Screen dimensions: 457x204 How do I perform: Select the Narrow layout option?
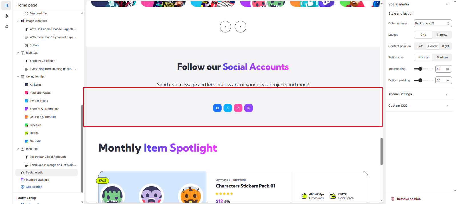click(442, 35)
